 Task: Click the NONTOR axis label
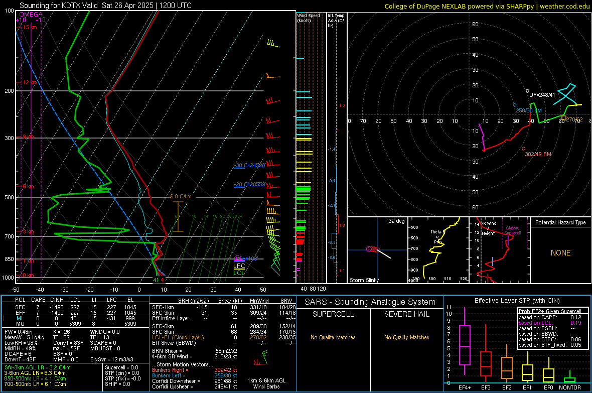click(570, 387)
